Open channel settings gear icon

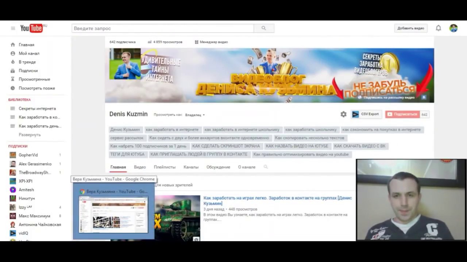[343, 114]
